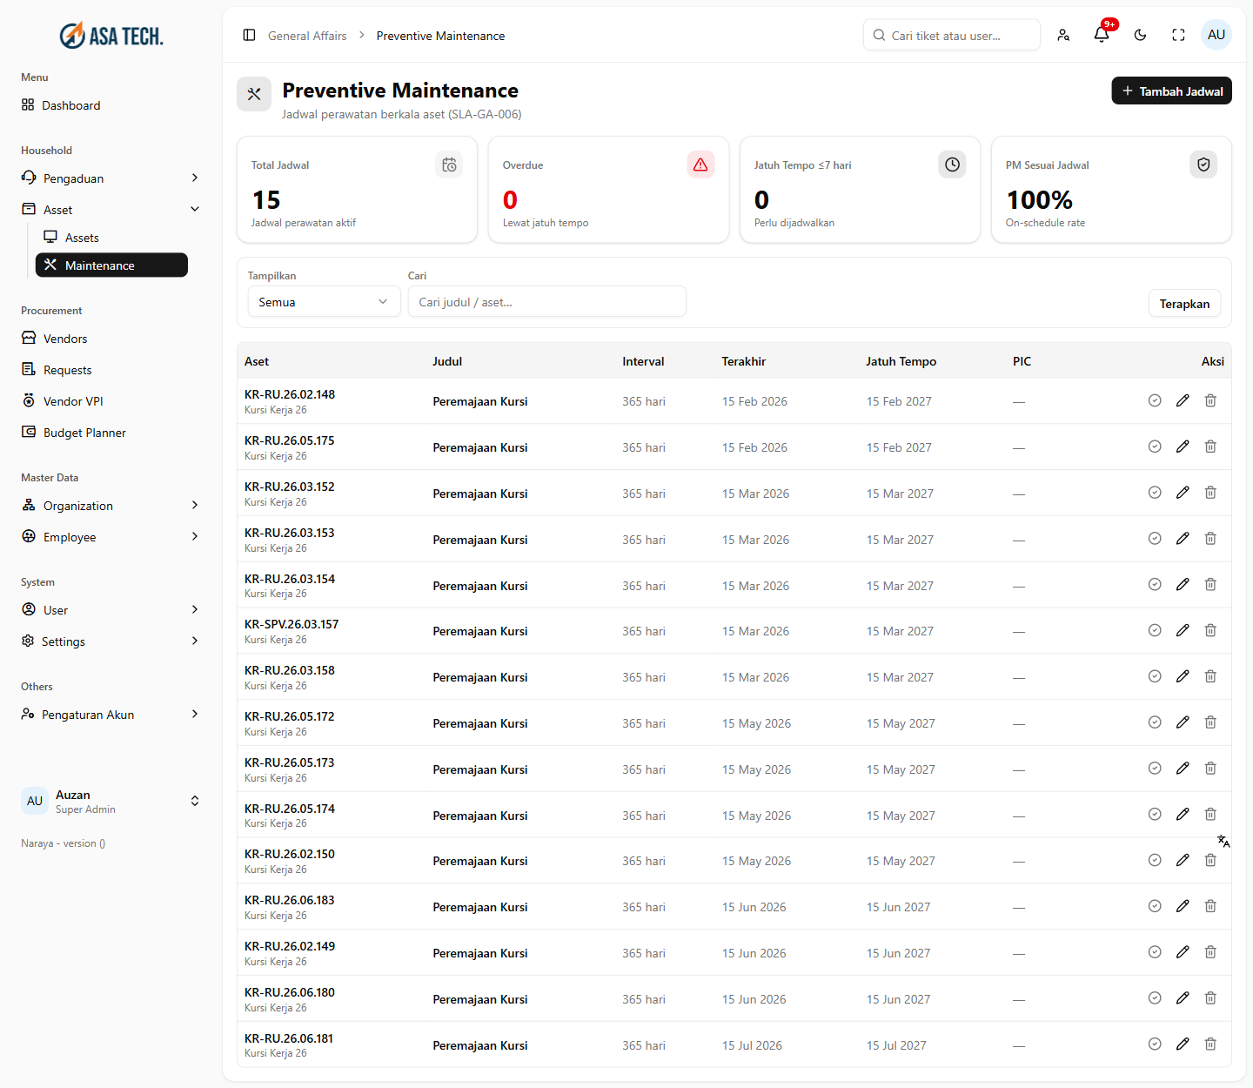
Task: Collapse the Asset menu section
Action: [111, 209]
